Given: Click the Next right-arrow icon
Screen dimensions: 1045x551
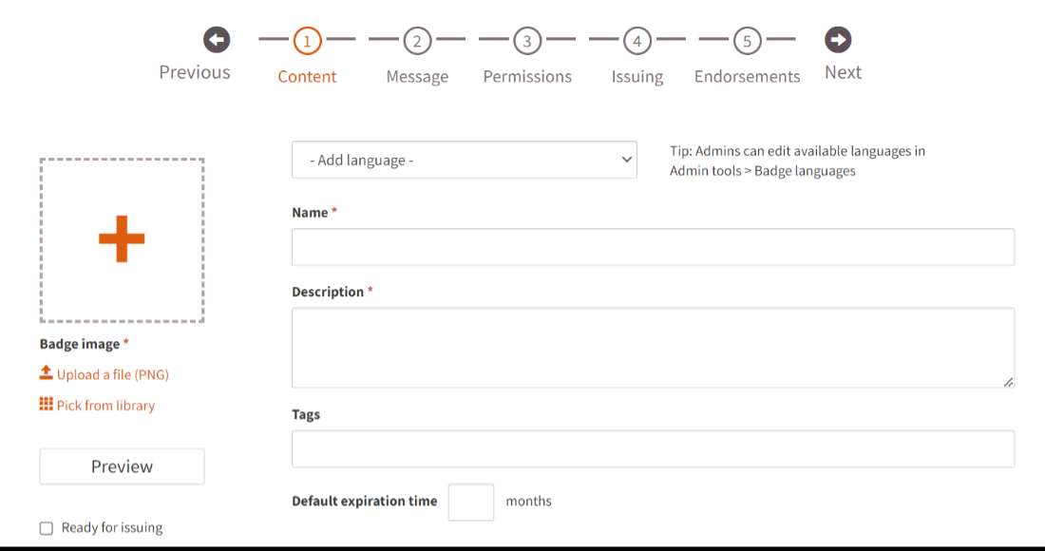Looking at the screenshot, I should [x=838, y=40].
